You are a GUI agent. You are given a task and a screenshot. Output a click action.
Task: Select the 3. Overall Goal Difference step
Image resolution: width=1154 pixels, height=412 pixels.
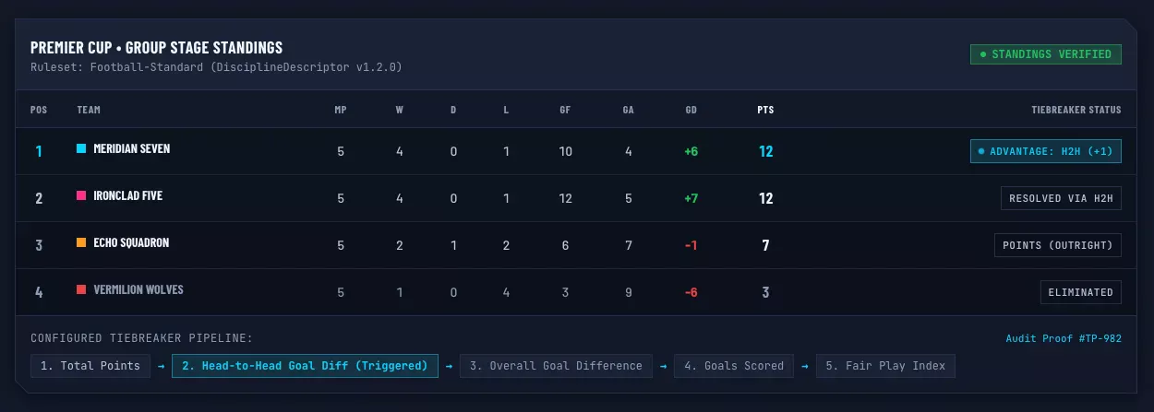(556, 366)
